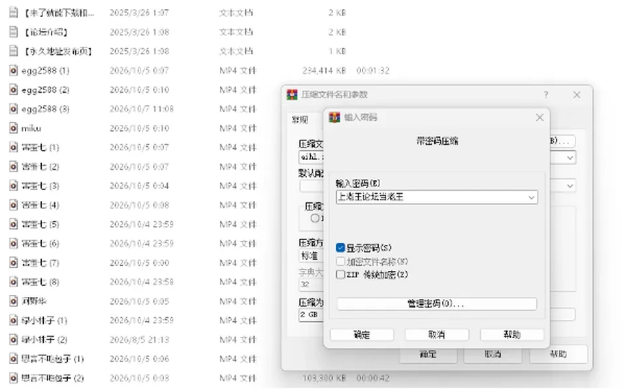The height and width of the screenshot is (389, 627).
Task: Click 取消 in the 输入密码 dialog
Action: (x=437, y=335)
